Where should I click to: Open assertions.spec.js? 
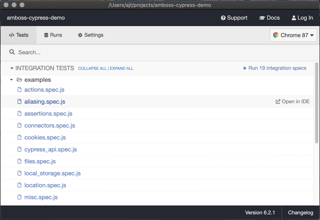[x=48, y=114]
